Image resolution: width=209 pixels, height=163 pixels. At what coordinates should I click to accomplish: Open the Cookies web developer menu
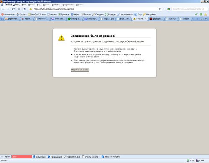(x=21, y=14)
